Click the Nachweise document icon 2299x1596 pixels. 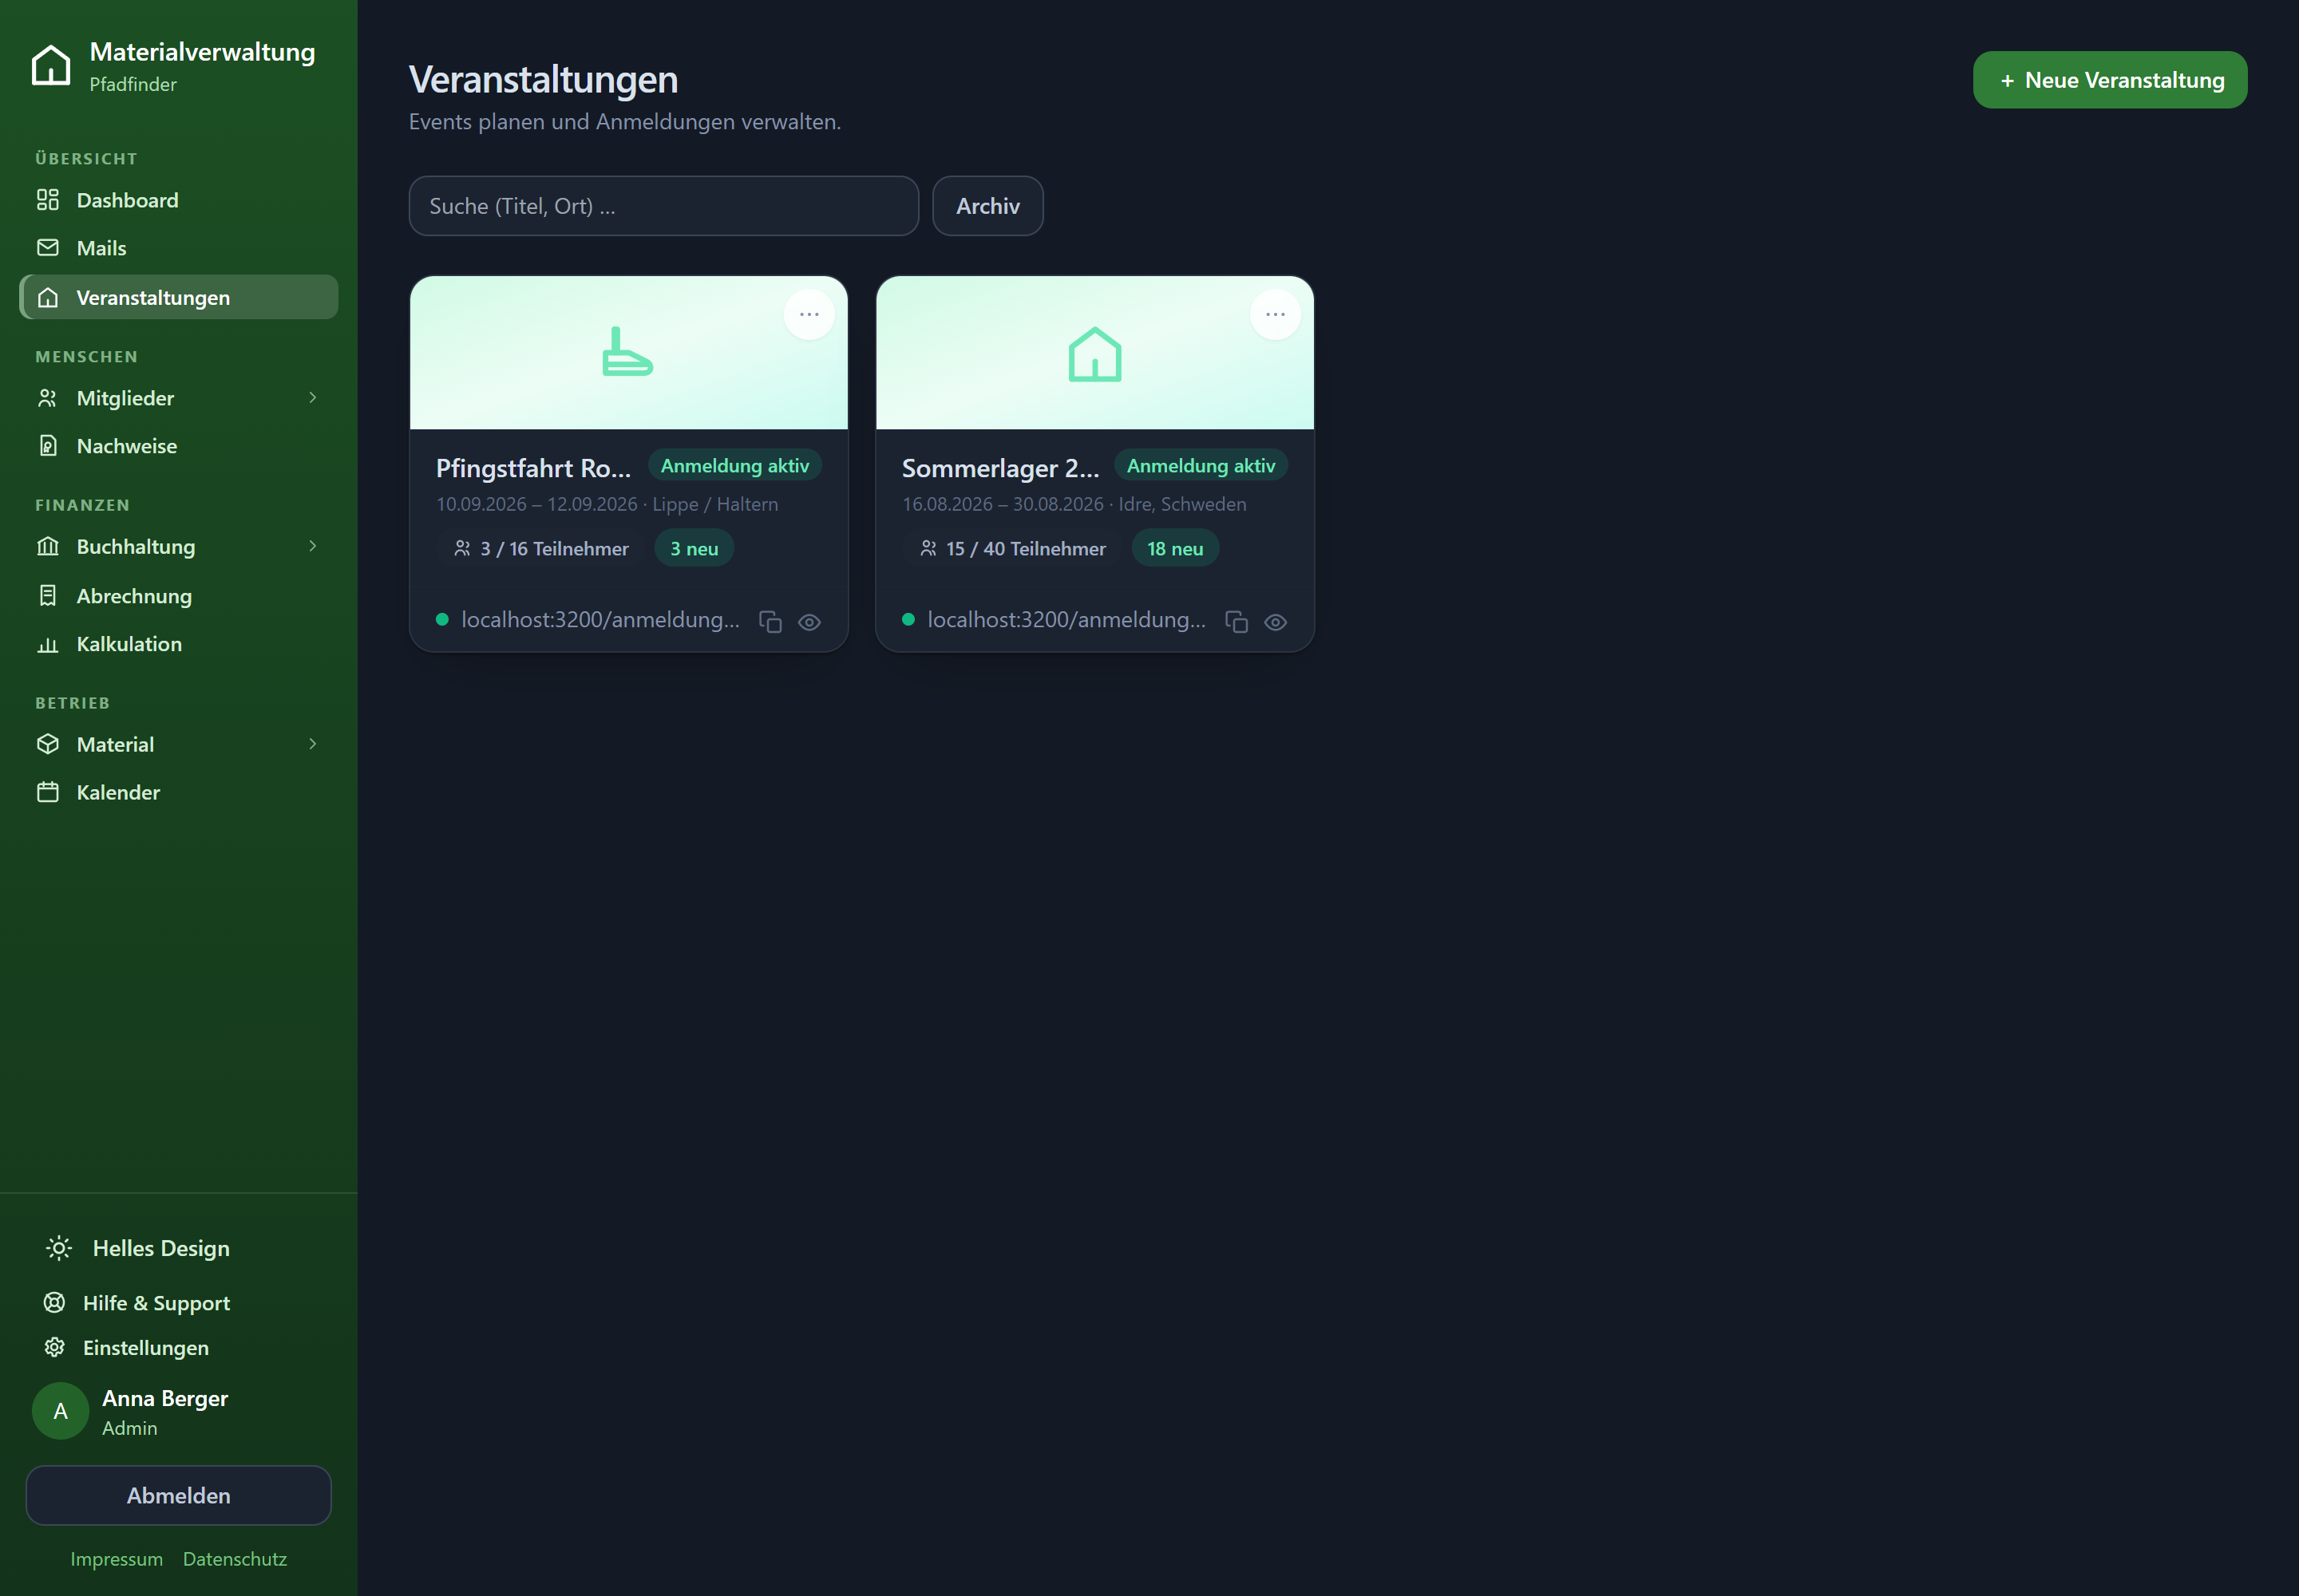point(48,445)
